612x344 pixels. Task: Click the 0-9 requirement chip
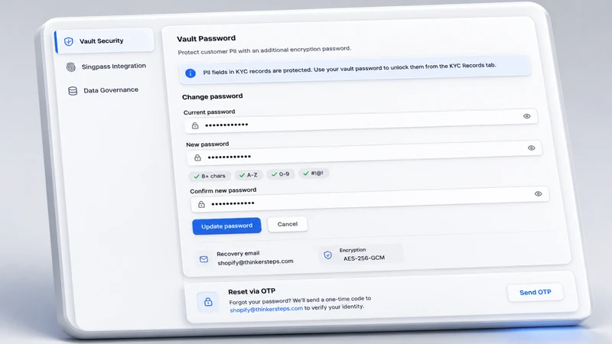[280, 174]
